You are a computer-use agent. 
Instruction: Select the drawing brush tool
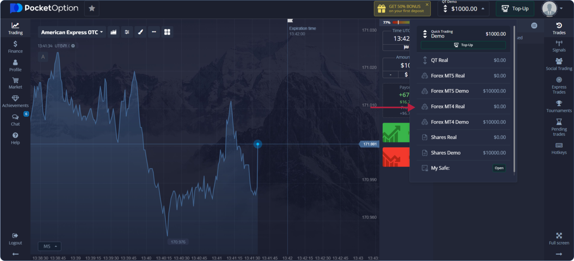(x=140, y=32)
